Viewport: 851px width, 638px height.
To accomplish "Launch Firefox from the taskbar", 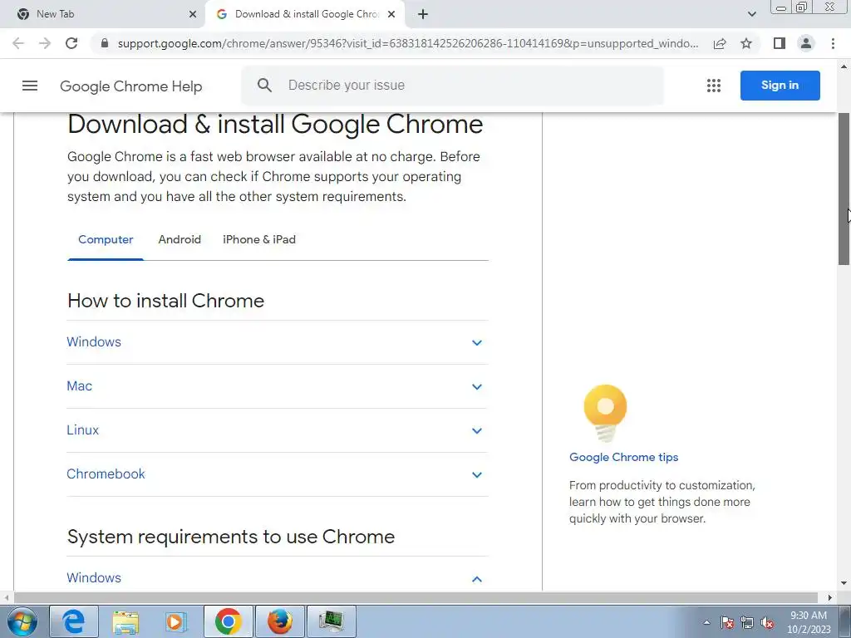I will (x=280, y=621).
